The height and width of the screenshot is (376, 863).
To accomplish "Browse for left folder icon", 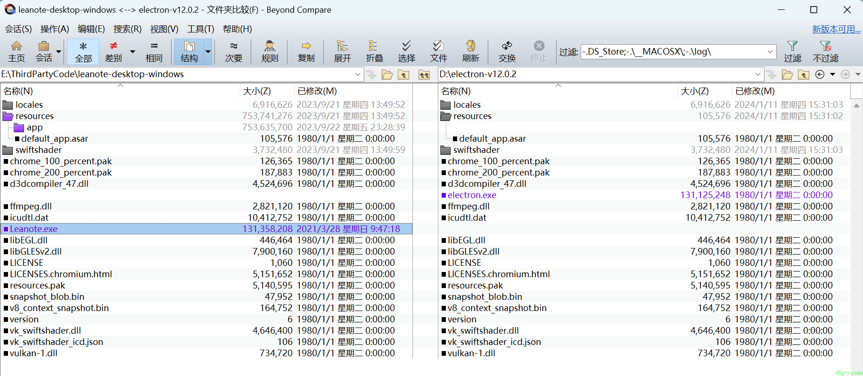I will pos(387,75).
